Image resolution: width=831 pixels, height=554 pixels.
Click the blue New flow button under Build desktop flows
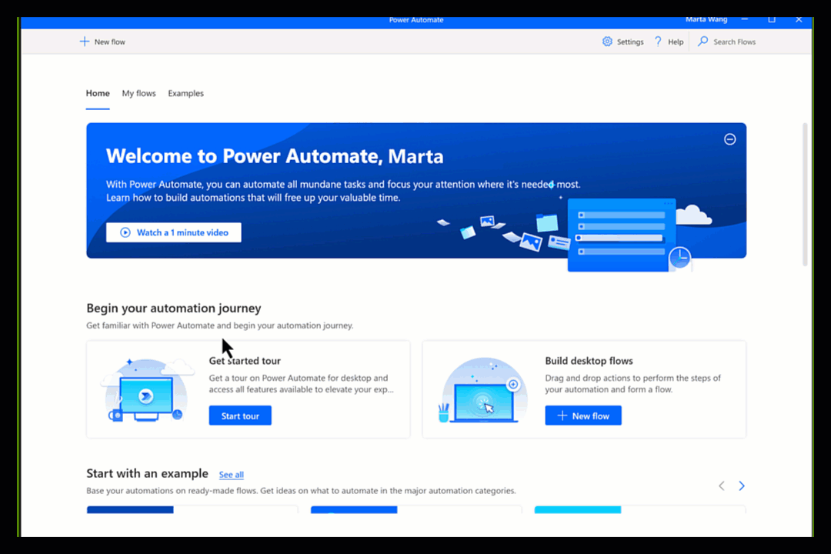point(583,415)
